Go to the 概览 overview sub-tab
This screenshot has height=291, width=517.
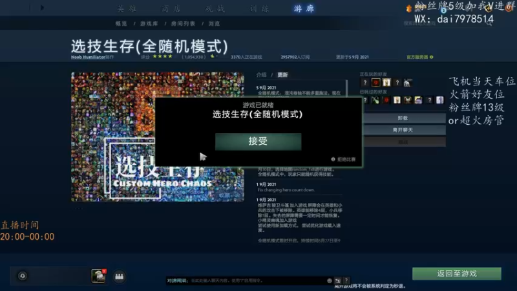(x=121, y=24)
